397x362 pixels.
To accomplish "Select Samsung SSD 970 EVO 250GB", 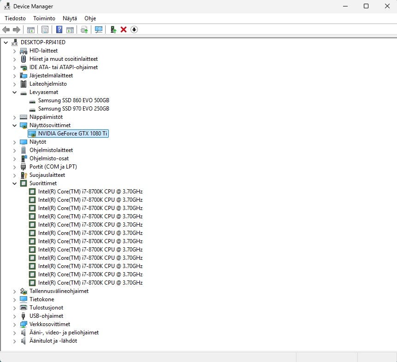I will (74, 109).
